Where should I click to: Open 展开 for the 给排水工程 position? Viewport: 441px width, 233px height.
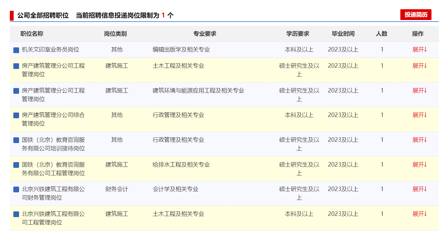[x=419, y=165]
